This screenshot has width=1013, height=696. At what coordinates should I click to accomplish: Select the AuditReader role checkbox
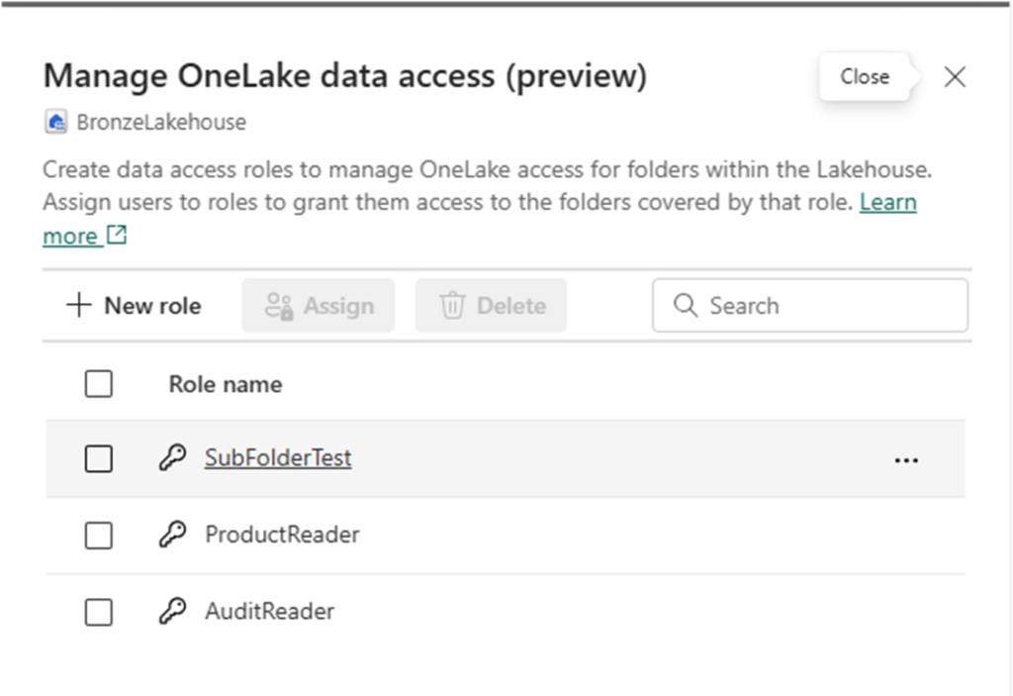[x=99, y=612]
